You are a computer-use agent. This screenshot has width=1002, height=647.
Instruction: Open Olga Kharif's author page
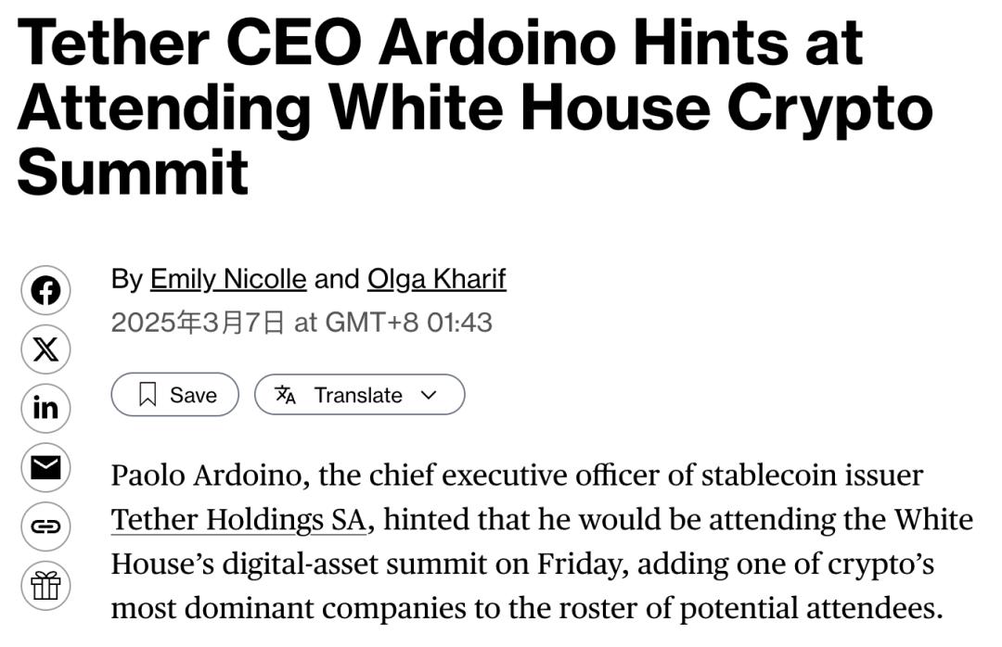(436, 279)
